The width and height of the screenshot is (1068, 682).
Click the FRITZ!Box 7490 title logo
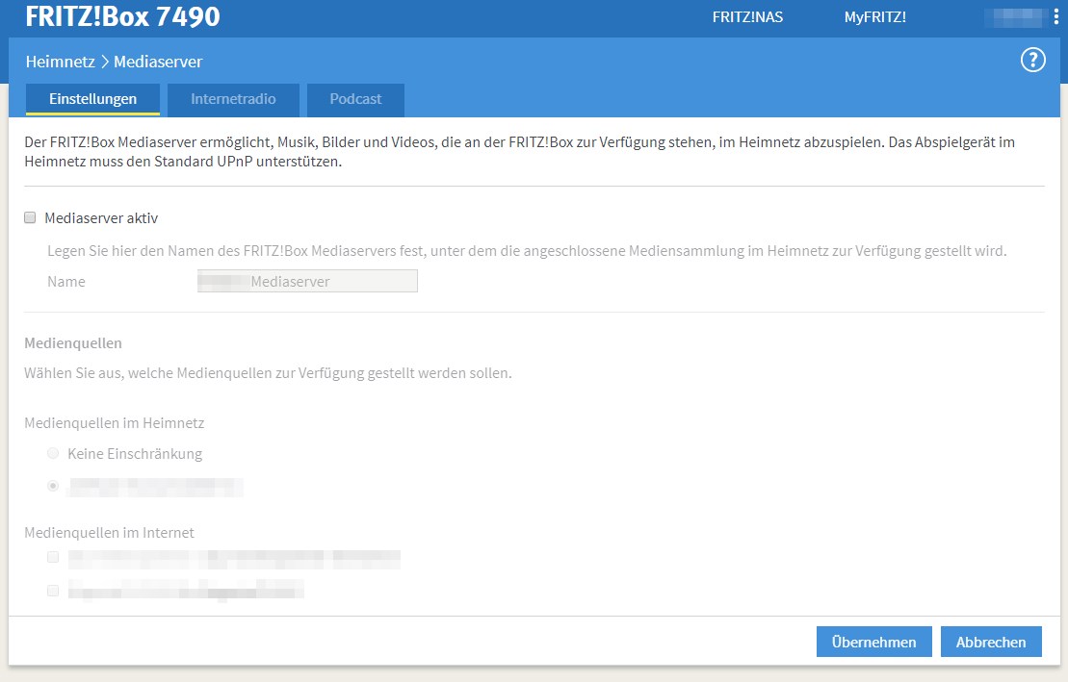[x=122, y=16]
